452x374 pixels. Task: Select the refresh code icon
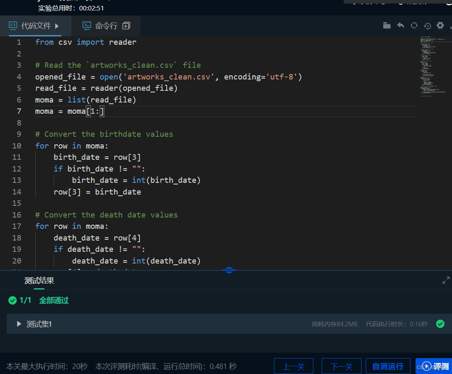click(414, 25)
